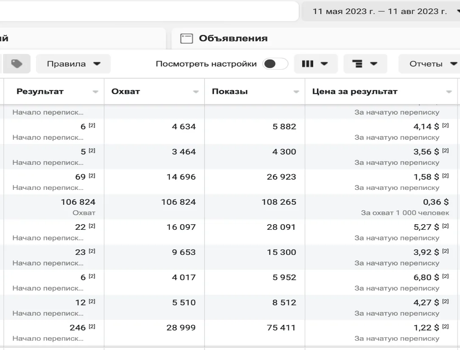
Task: Select impressions value 26 923
Action: click(x=281, y=177)
